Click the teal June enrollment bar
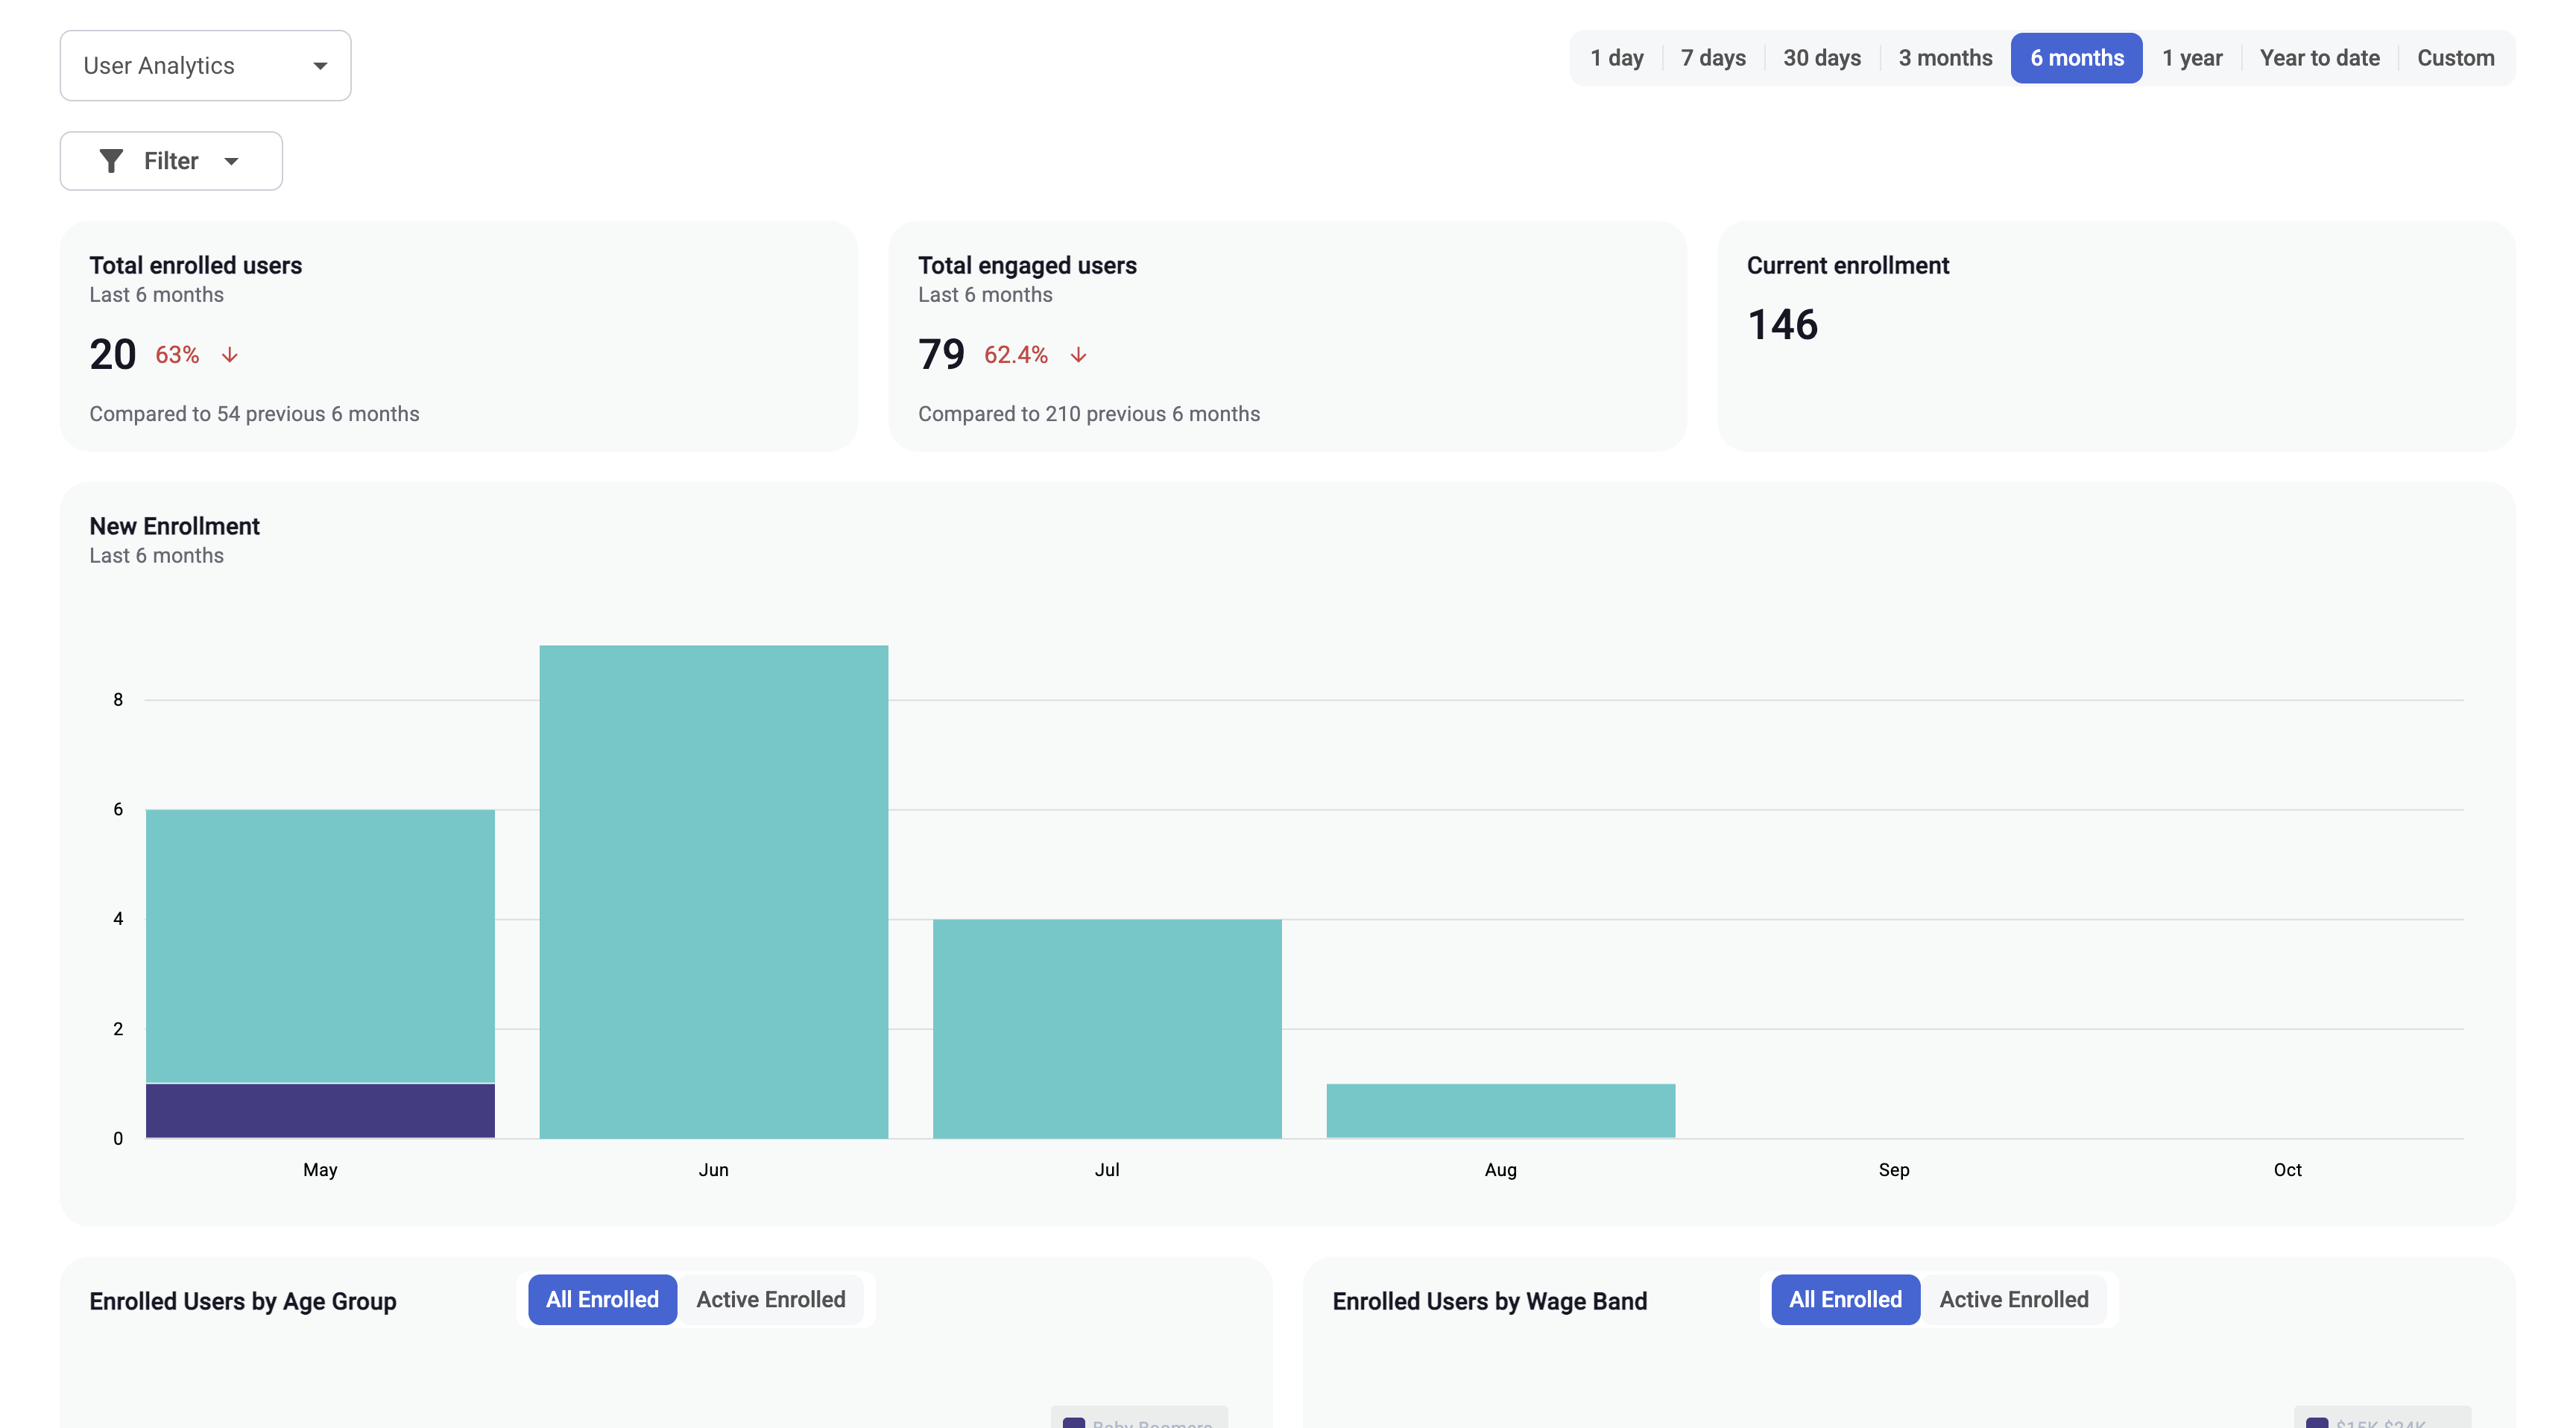The width and height of the screenshot is (2576, 1428). click(x=713, y=890)
